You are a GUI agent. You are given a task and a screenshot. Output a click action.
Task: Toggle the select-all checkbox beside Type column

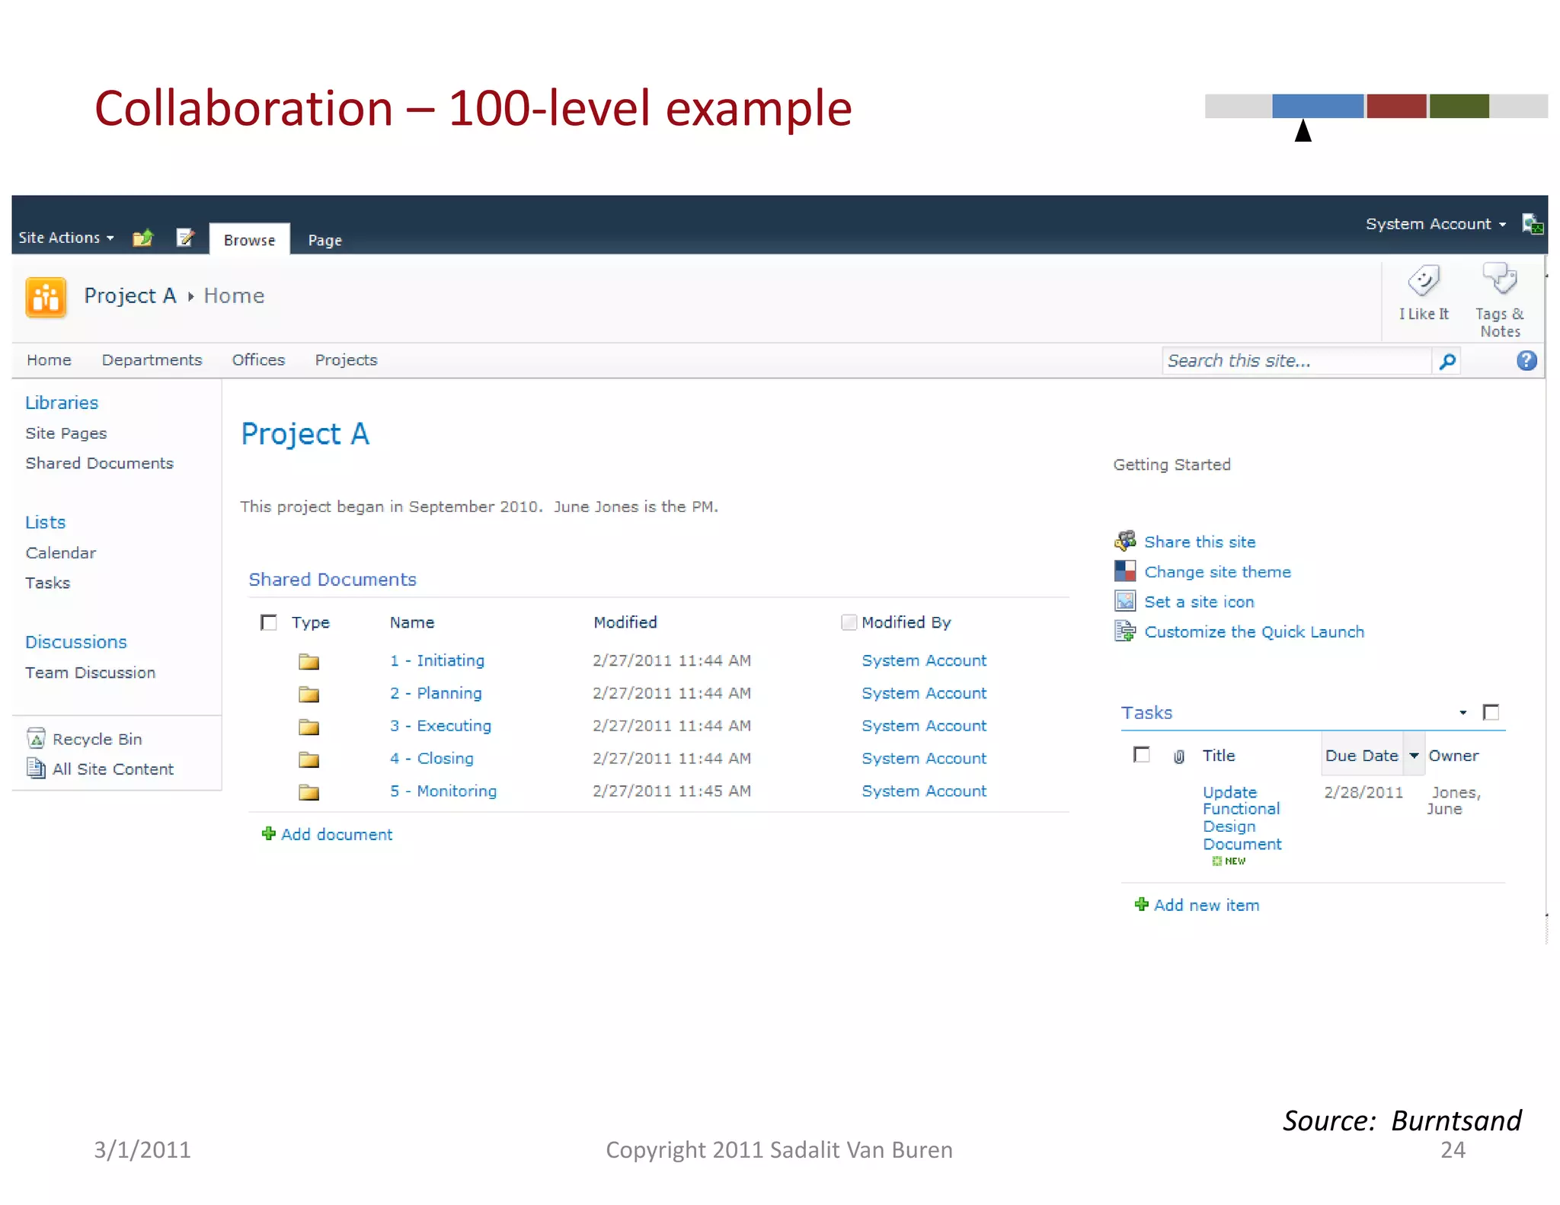click(269, 622)
